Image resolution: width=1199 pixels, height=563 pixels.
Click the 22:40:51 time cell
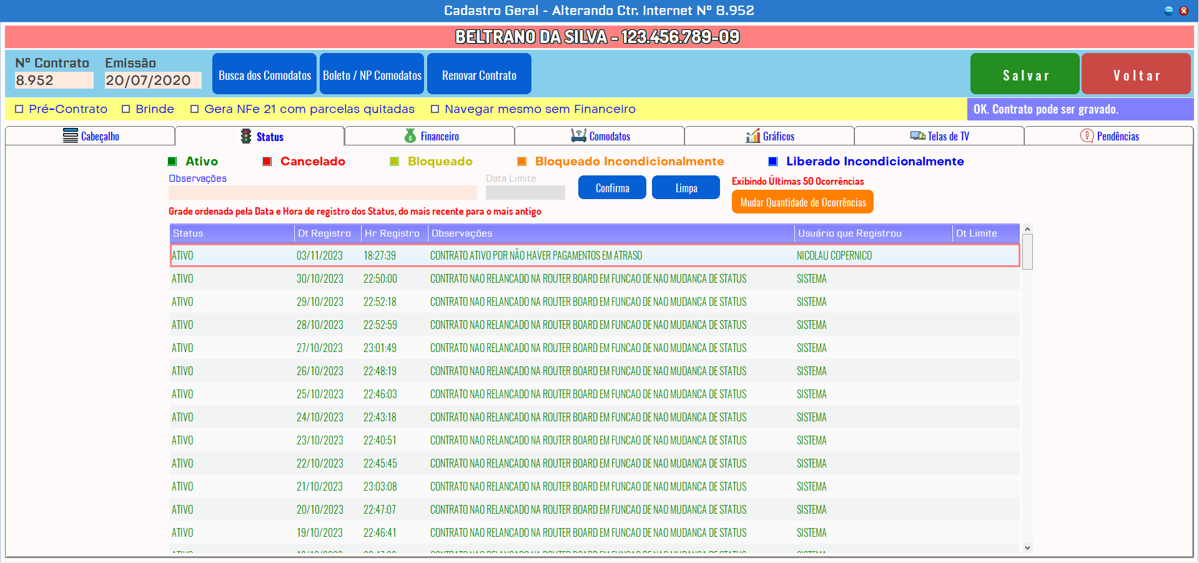point(380,440)
